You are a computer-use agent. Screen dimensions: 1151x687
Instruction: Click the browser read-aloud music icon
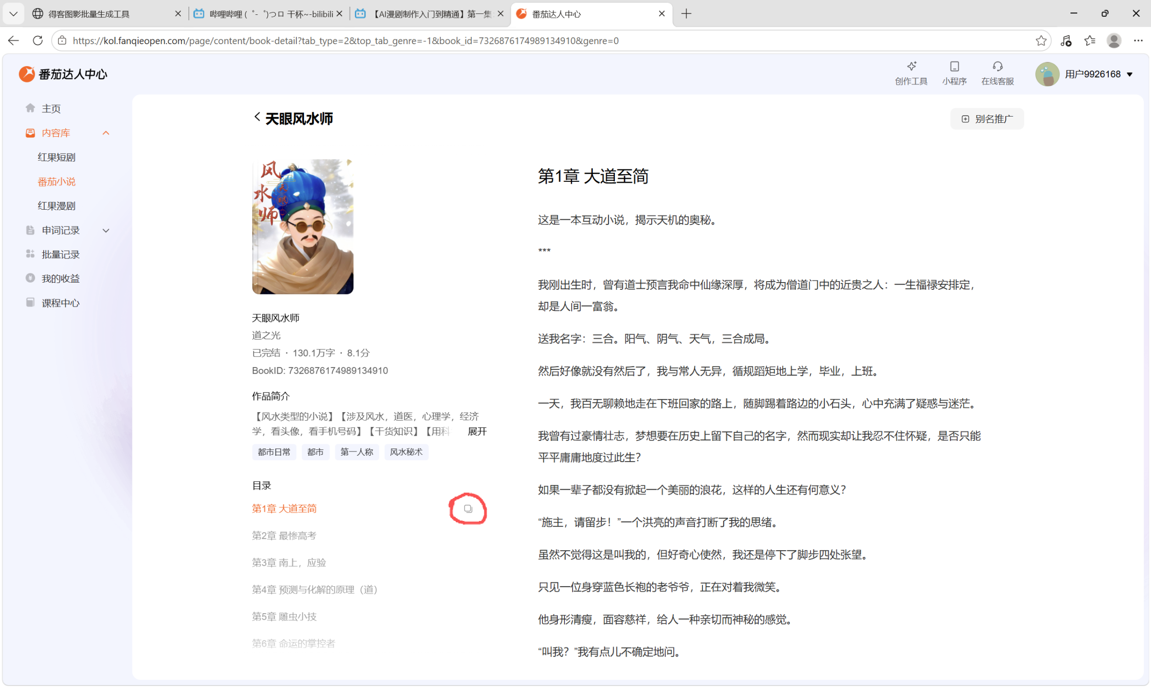1066,41
